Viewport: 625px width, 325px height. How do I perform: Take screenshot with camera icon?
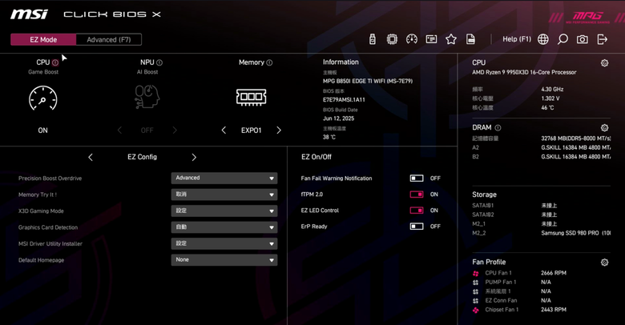(583, 39)
